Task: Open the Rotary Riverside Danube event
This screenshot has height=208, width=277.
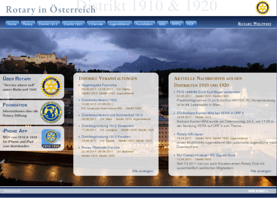Action: tap(101, 147)
